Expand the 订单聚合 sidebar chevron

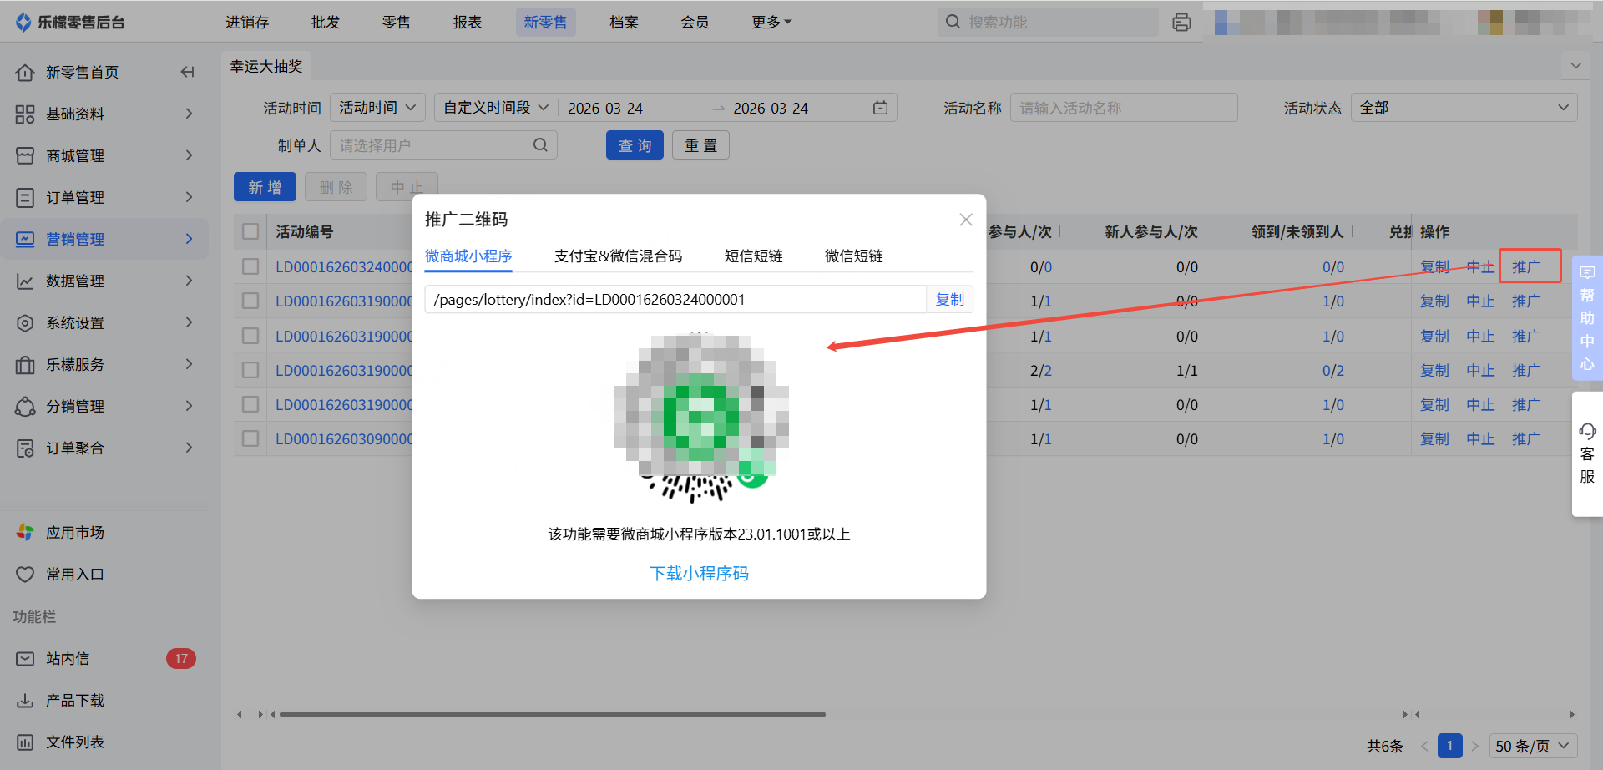pos(190,448)
